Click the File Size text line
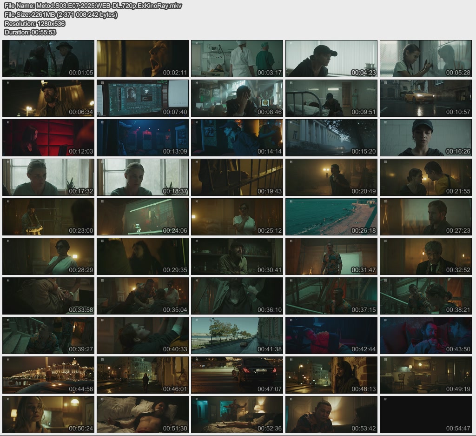 pyautogui.click(x=61, y=14)
